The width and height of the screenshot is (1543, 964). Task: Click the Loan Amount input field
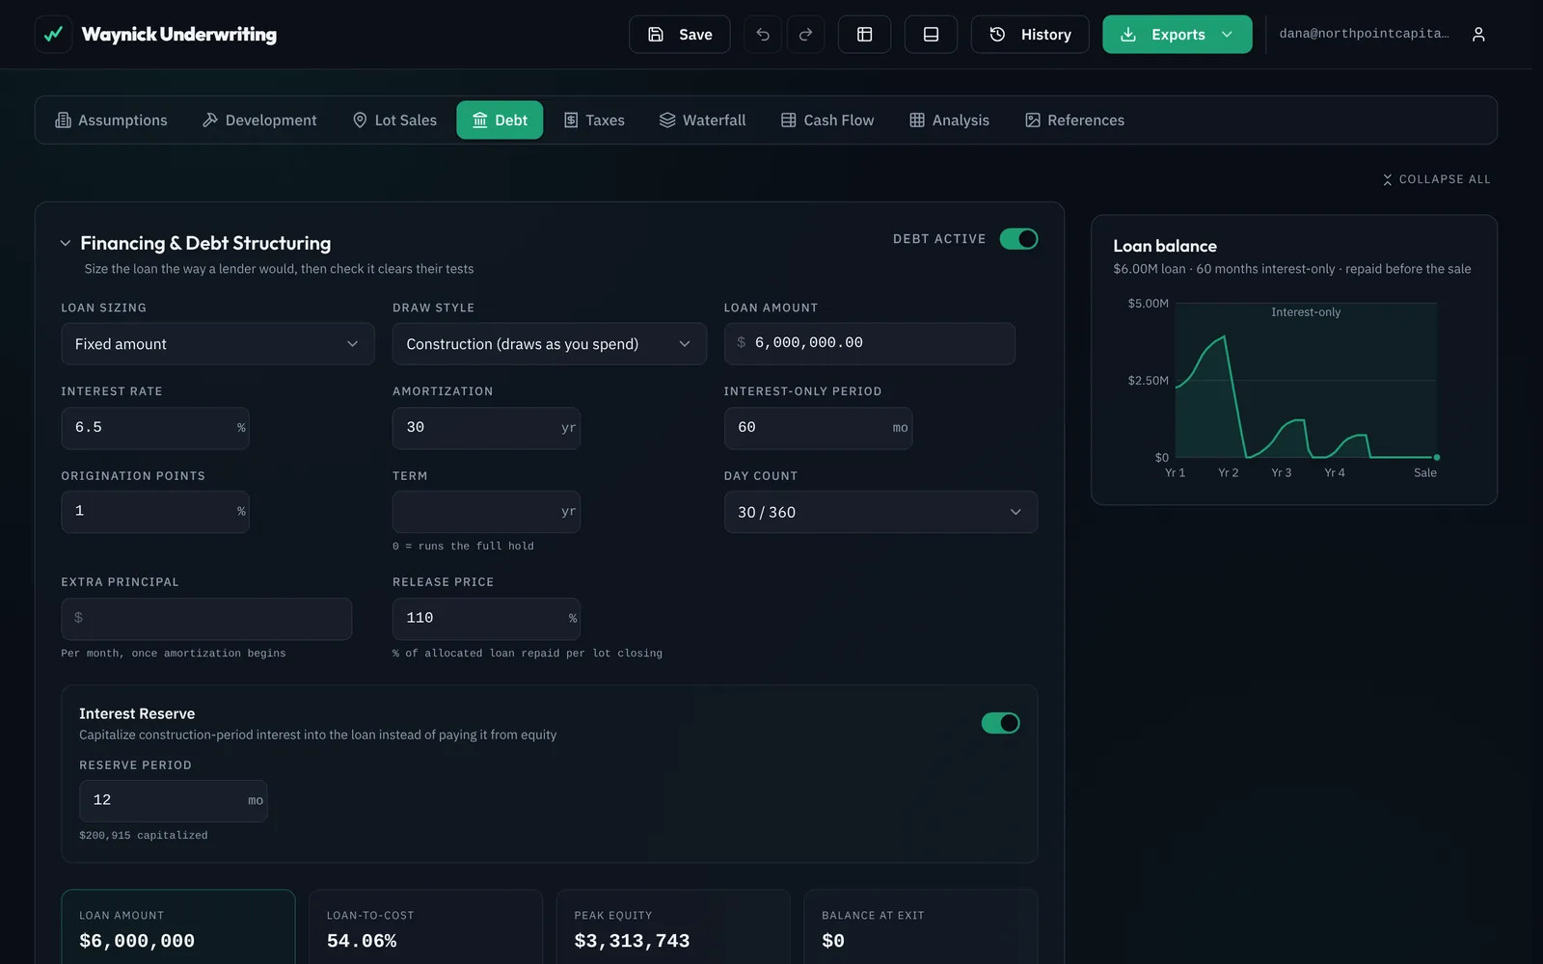coord(870,343)
